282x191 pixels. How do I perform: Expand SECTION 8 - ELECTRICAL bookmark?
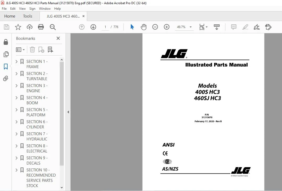[x=17, y=146]
